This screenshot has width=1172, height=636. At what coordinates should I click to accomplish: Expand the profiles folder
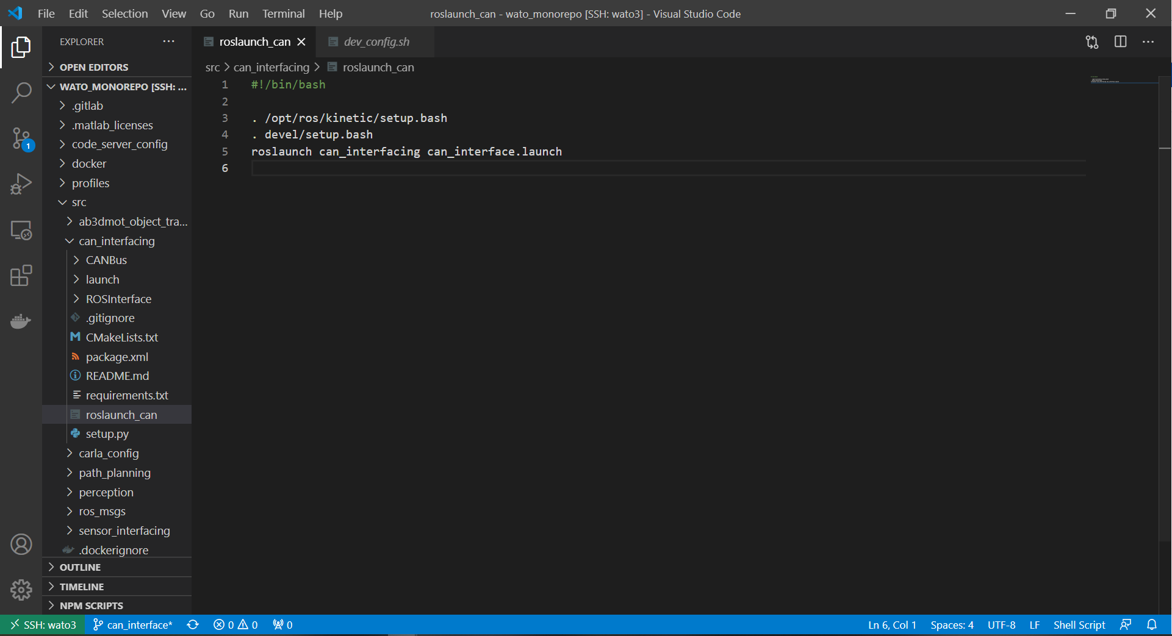[117, 183]
